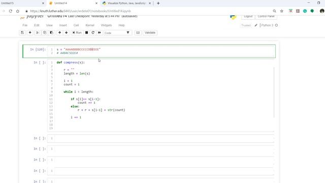Click the string assignment line in cell 120

(x=79, y=49)
